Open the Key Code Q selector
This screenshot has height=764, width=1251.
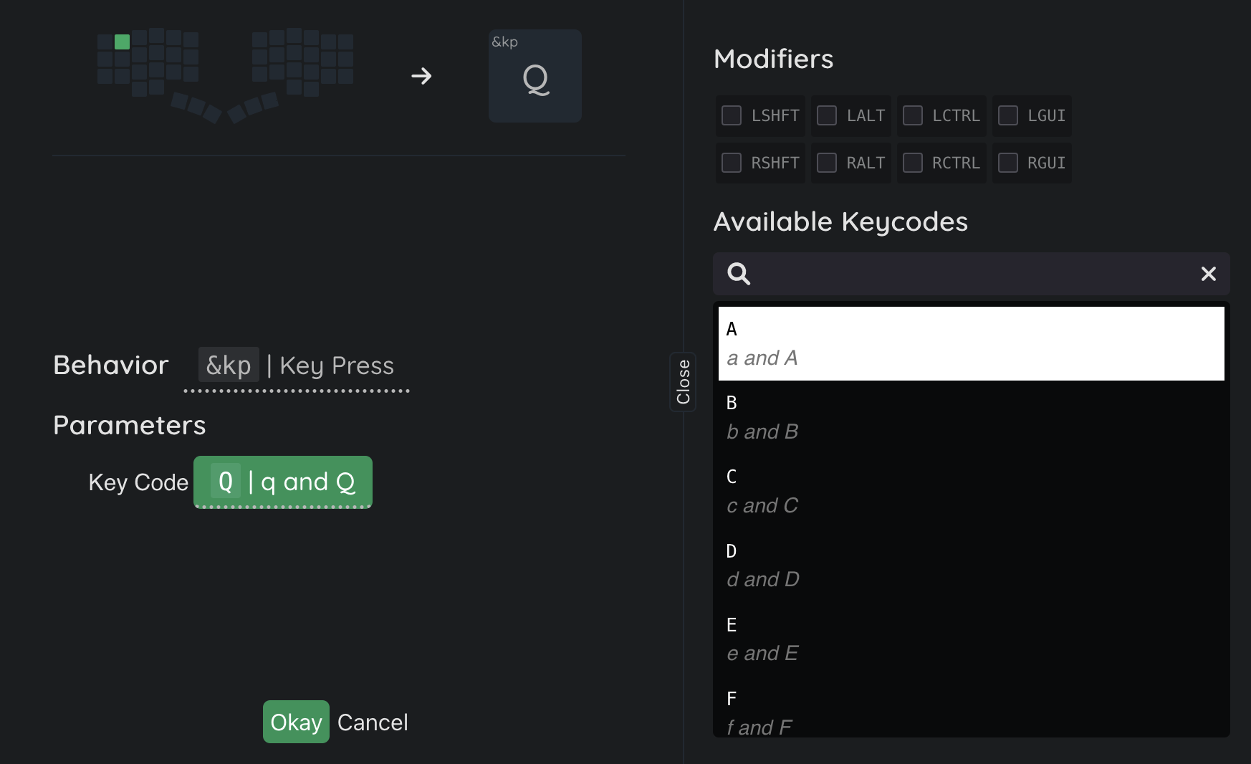pyautogui.click(x=283, y=482)
